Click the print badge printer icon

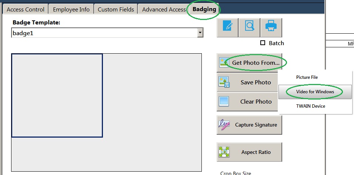[x=271, y=26]
